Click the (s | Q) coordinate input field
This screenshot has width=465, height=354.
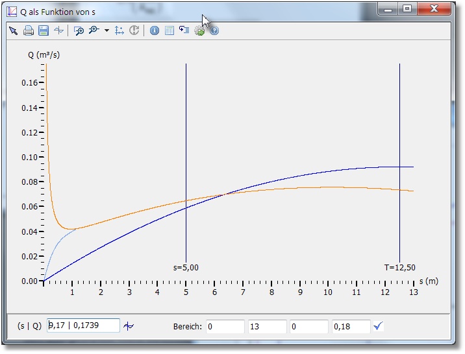click(x=83, y=326)
